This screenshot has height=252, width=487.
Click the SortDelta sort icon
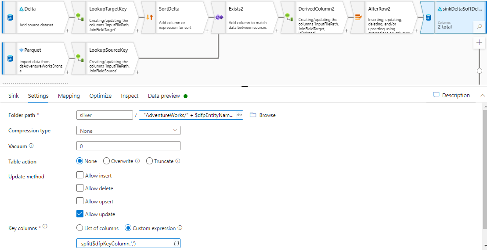[x=149, y=17]
